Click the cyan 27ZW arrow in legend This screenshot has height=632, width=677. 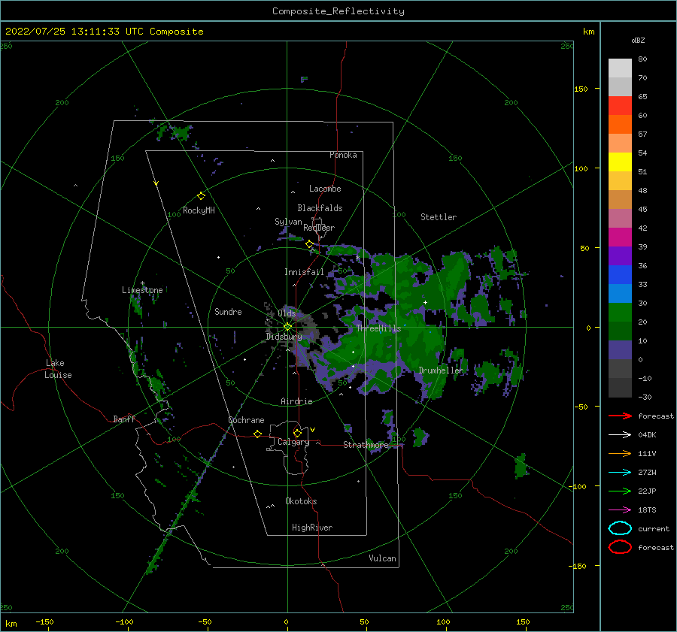point(620,473)
